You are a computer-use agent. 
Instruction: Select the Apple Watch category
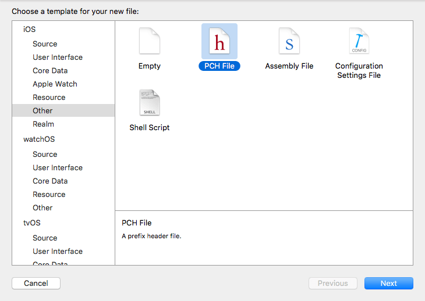pos(55,84)
